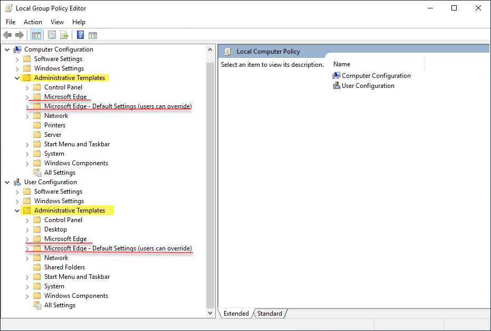The width and height of the screenshot is (491, 331).
Task: Click tree scrollbar down arrow
Action: tap(210, 313)
